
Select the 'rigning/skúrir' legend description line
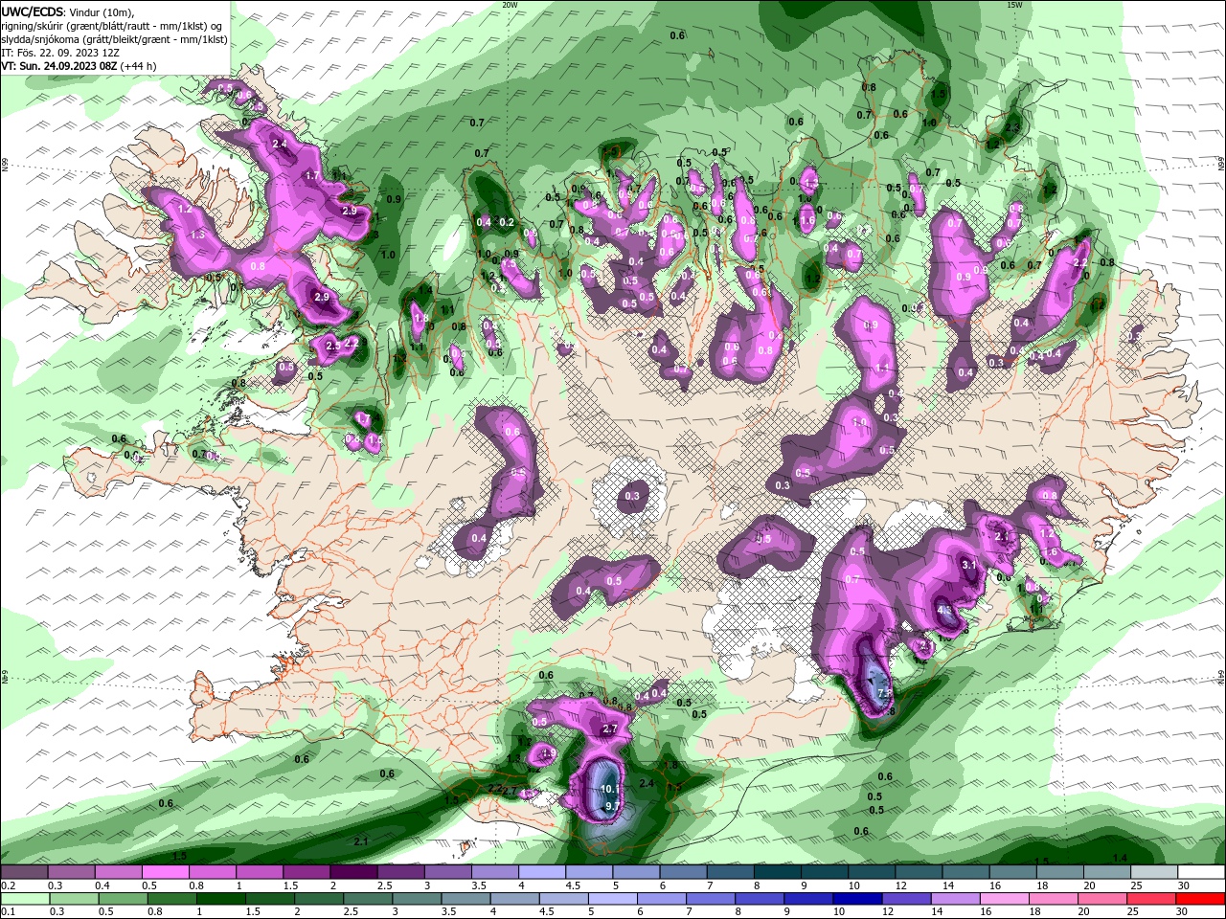tap(113, 26)
